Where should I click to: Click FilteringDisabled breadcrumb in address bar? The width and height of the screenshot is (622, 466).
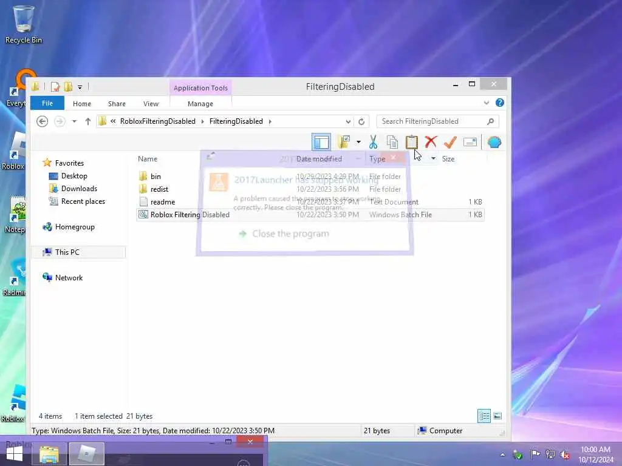click(236, 121)
